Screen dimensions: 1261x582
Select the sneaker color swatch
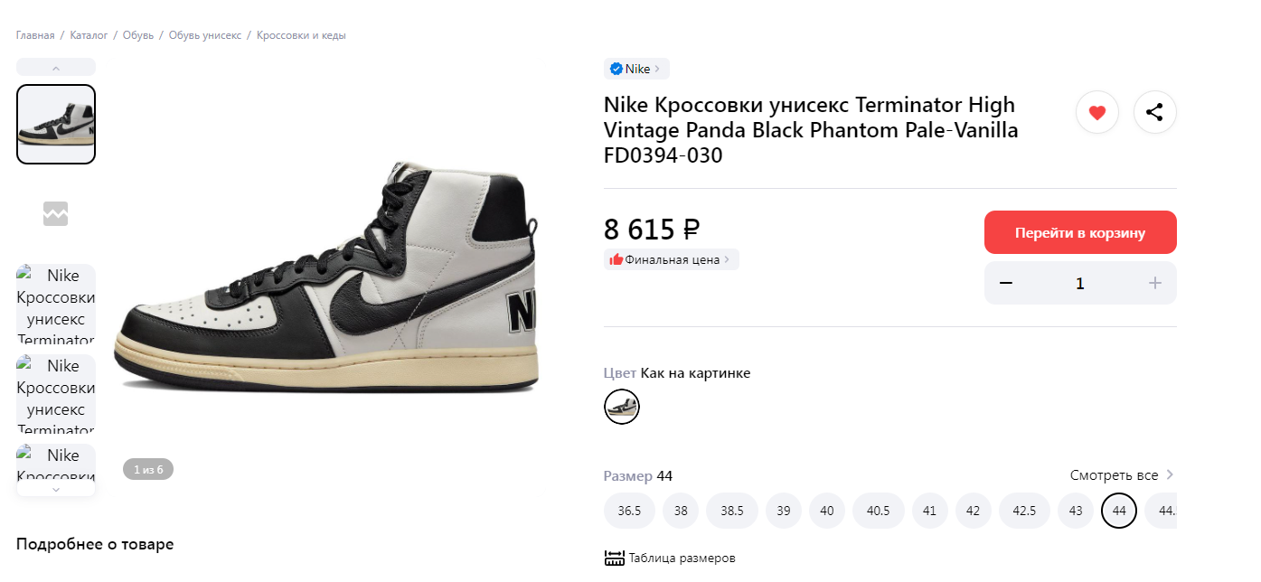622,407
